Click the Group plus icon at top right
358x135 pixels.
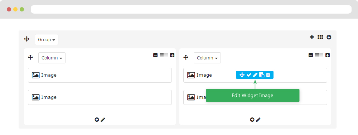[x=312, y=37]
